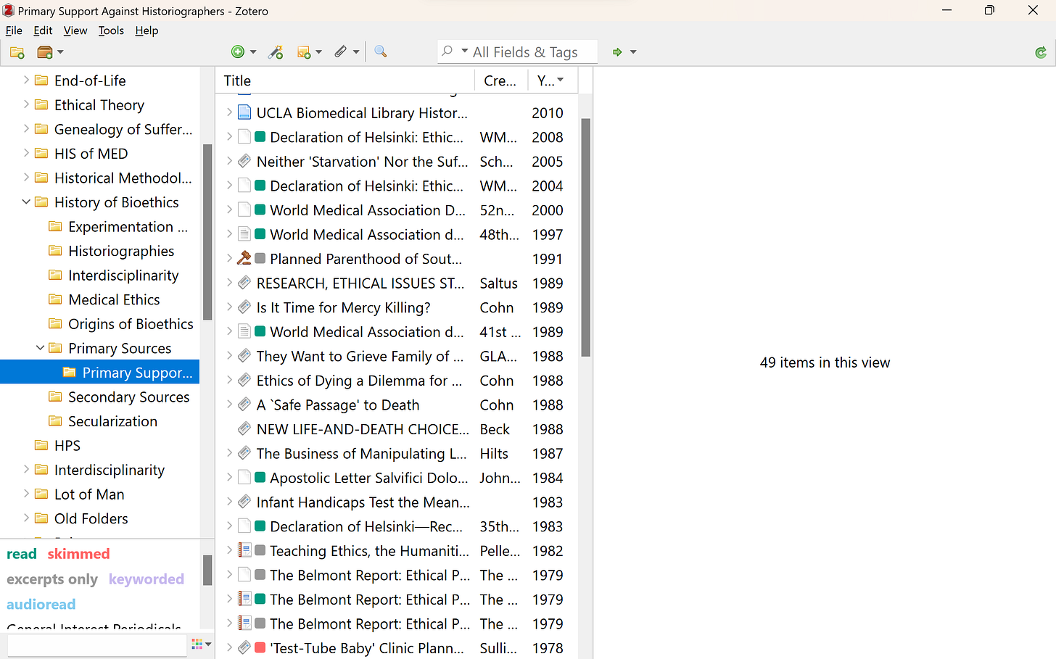Sort items by the Creator column
The width and height of the screenshot is (1056, 659).
coord(500,80)
